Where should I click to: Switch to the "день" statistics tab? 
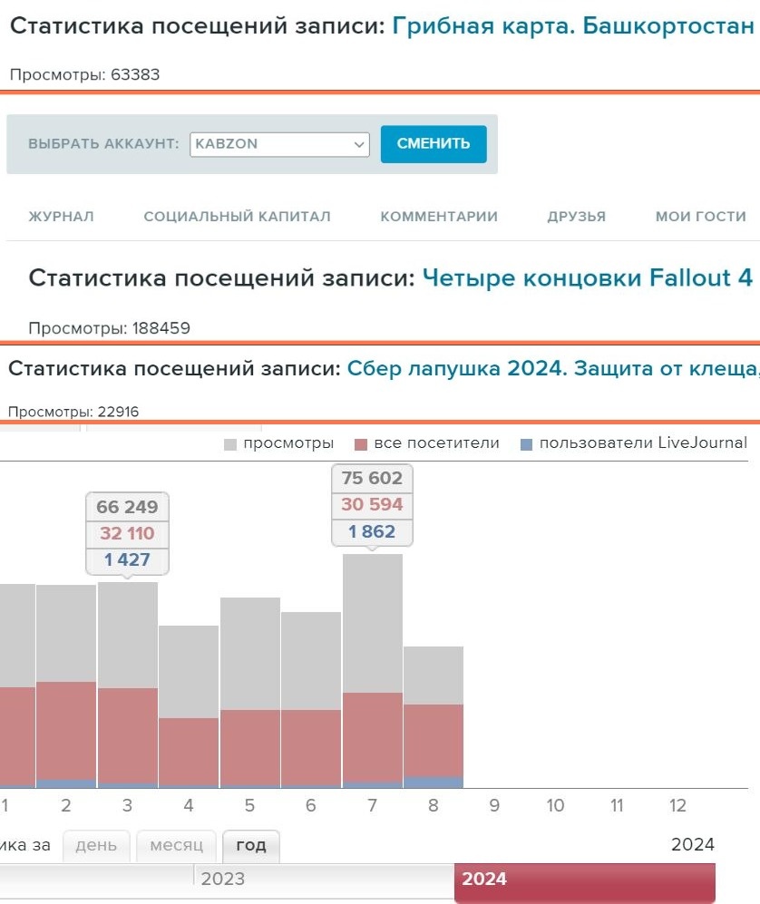tap(96, 846)
